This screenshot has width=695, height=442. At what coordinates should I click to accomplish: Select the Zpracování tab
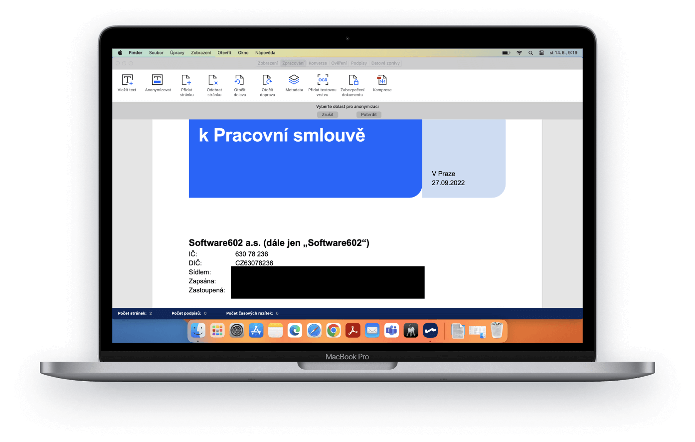coord(293,63)
